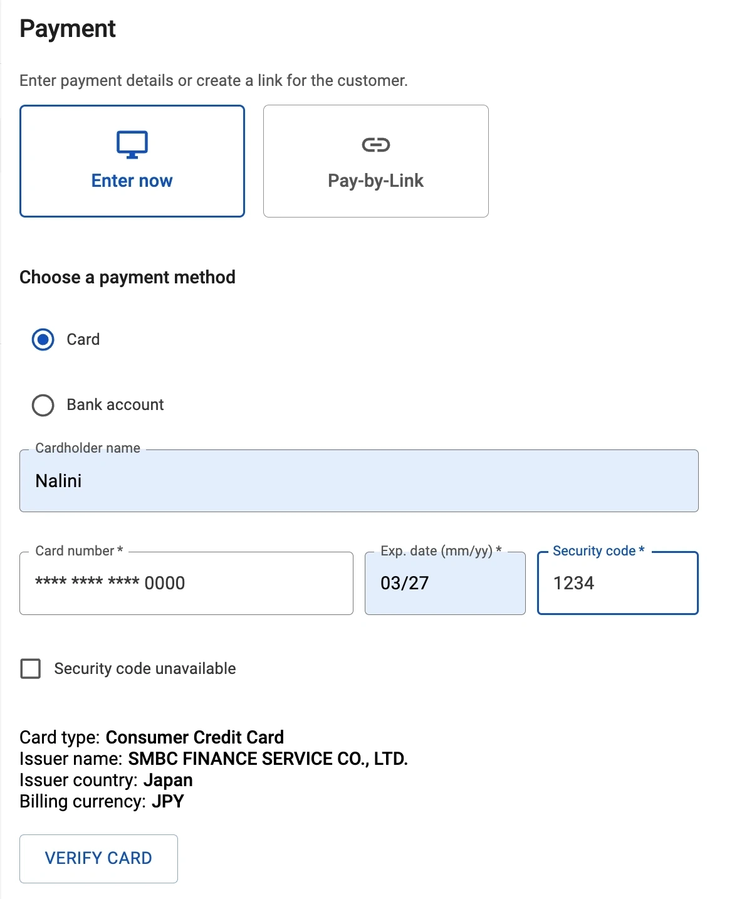Click the Security code unavailable label text
Viewport: 732px width, 899px height.
click(x=145, y=669)
